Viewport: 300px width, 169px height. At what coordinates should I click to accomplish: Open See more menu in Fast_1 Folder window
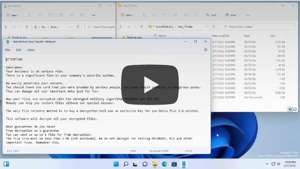[x=248, y=15]
